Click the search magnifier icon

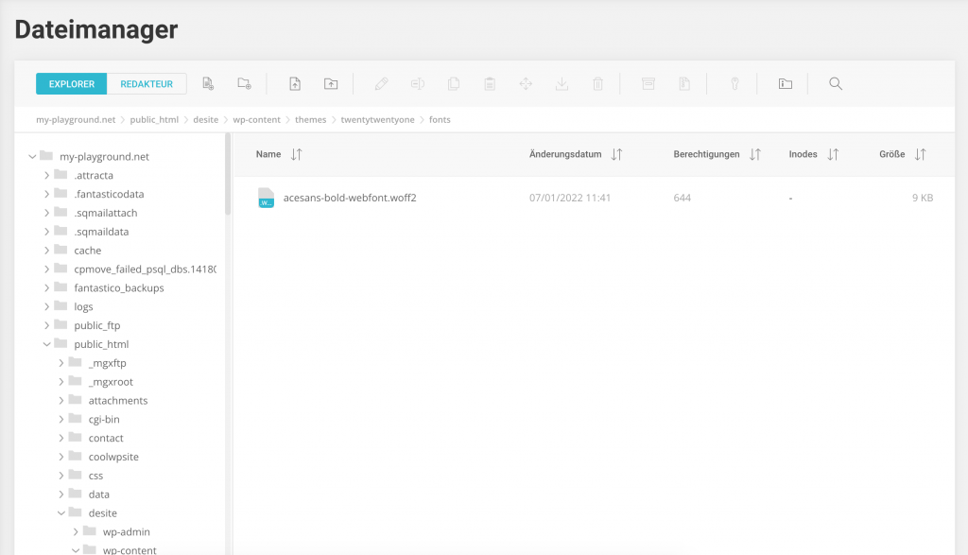[x=836, y=83]
